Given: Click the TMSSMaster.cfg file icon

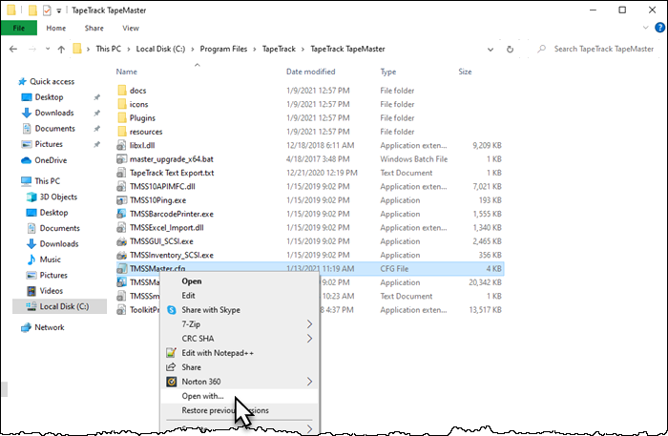Looking at the screenshot, I should [122, 269].
